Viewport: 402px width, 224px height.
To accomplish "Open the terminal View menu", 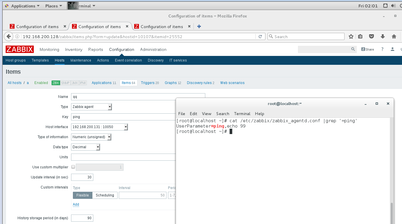I will [207, 114].
